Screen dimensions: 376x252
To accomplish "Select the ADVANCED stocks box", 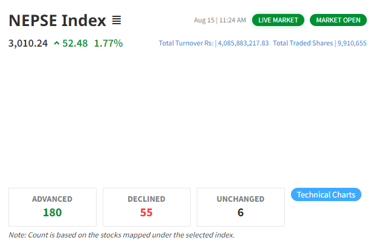I will pos(52,207).
